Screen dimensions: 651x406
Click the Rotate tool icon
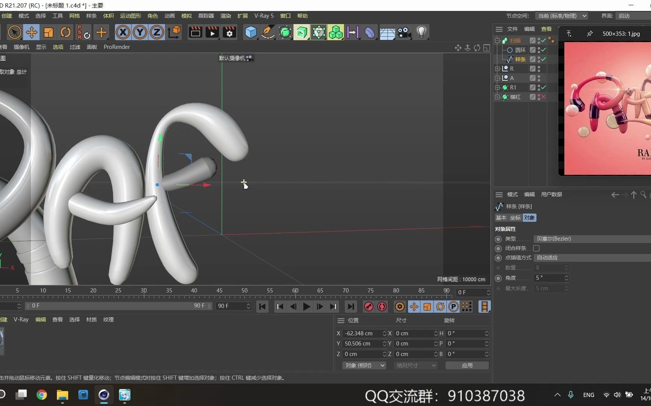(65, 32)
